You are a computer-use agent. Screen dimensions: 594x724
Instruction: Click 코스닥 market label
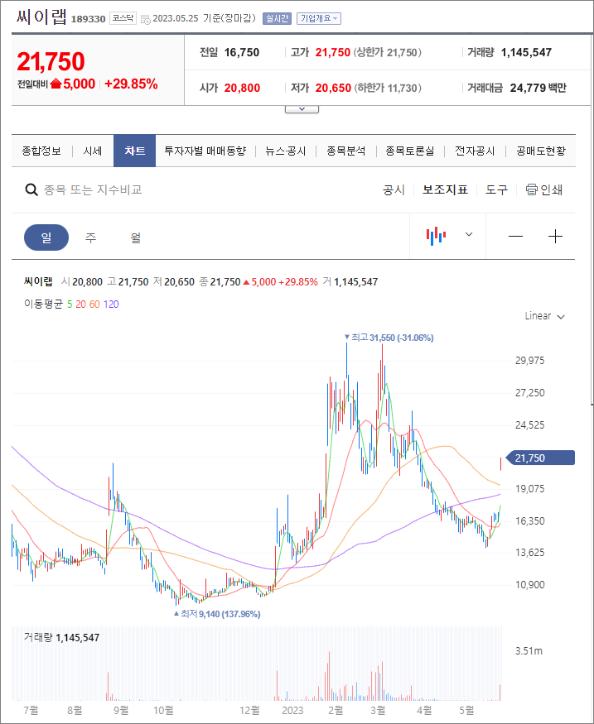pyautogui.click(x=123, y=18)
